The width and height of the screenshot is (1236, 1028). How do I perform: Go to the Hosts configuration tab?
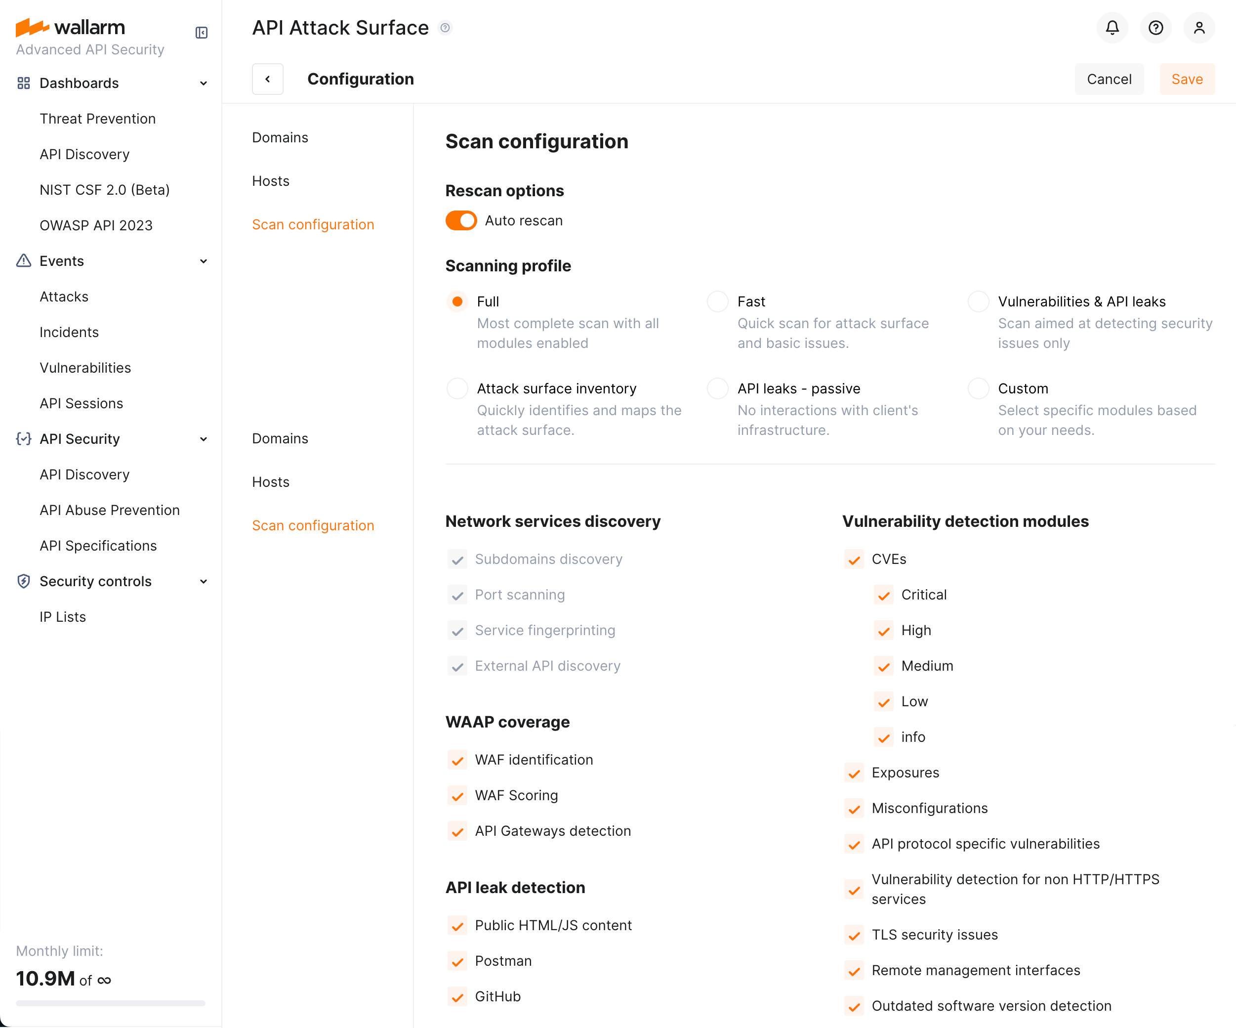tap(271, 181)
